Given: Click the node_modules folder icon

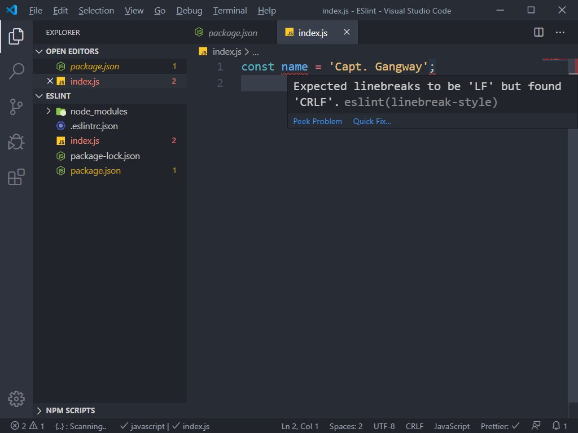Looking at the screenshot, I should [x=61, y=111].
